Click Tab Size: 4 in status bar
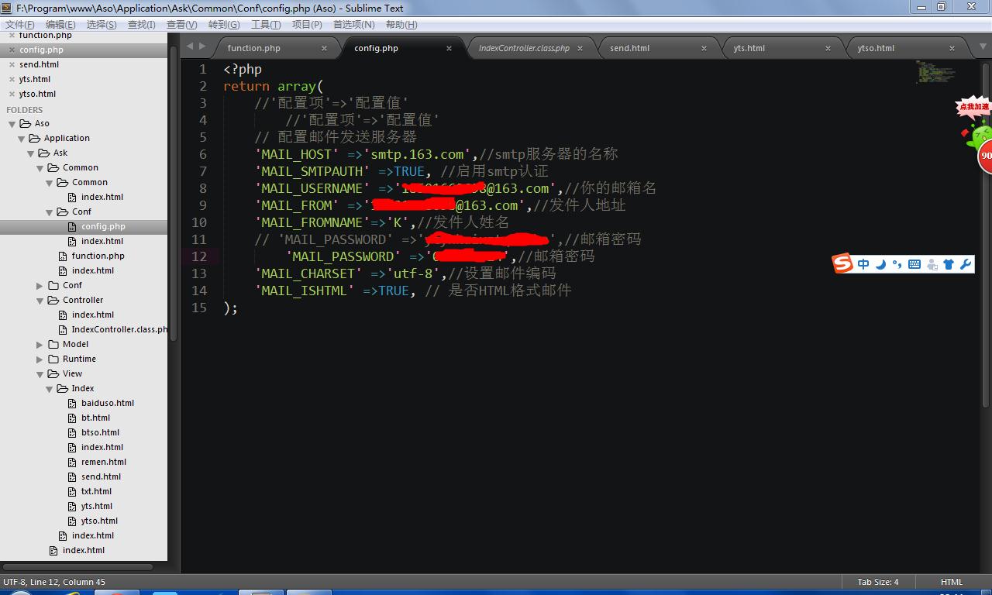The height and width of the screenshot is (595, 992). (877, 582)
